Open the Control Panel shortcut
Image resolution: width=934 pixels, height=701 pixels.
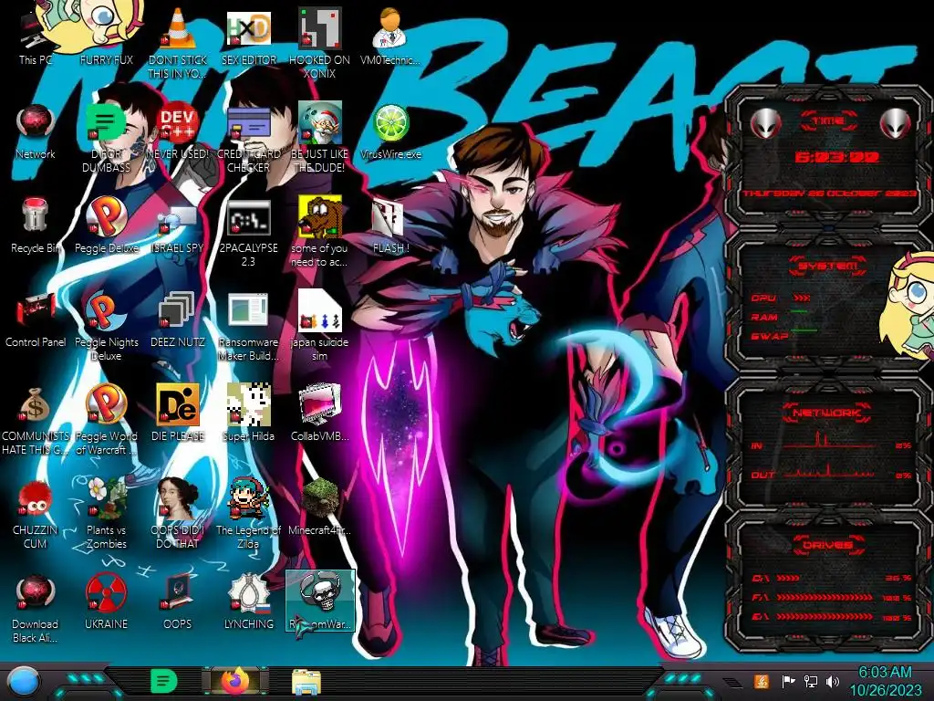tap(36, 311)
